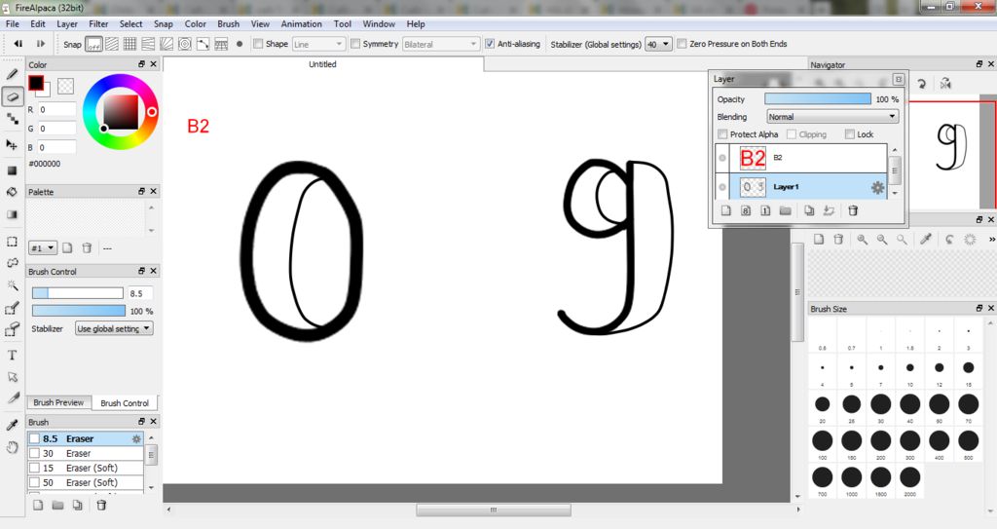The image size is (997, 529).
Task: Delete the selected layer with trash icon
Action: [x=853, y=210]
